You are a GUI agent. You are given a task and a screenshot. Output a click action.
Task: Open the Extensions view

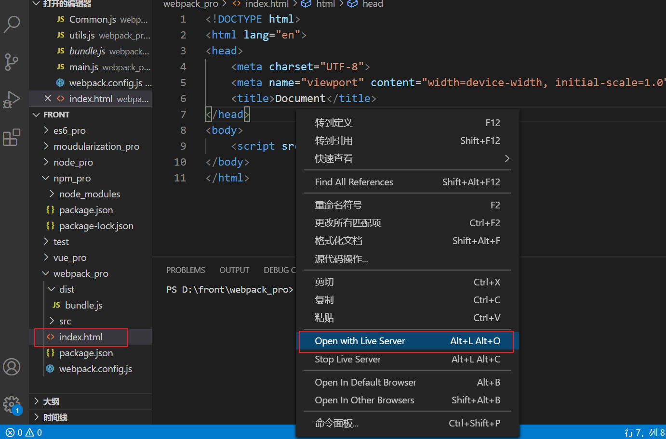point(12,137)
